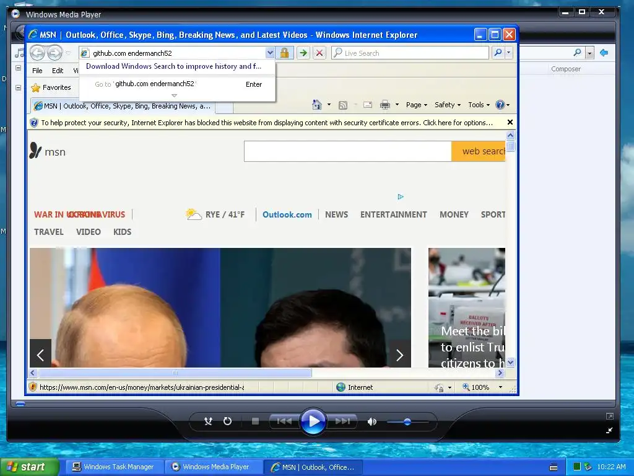
Task: Mute the Windows Media Player volume
Action: point(371,421)
